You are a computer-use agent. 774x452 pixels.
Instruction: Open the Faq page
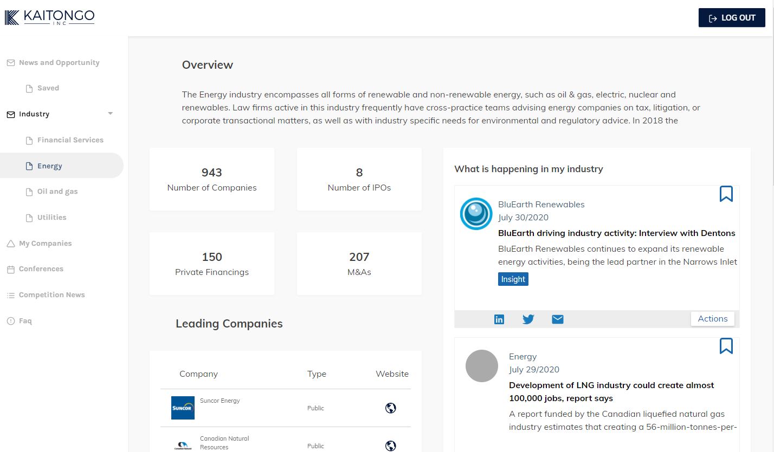coord(25,321)
